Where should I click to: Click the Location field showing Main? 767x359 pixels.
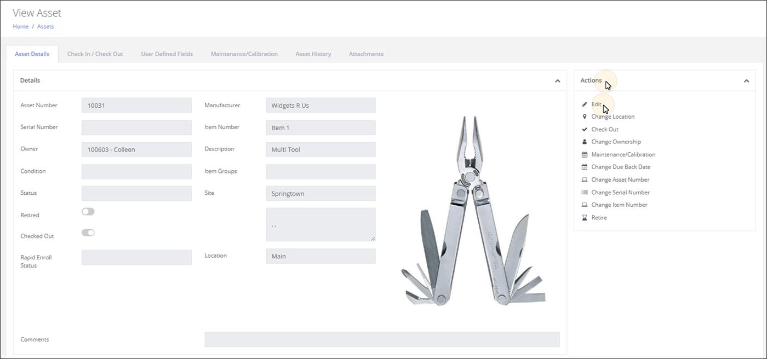coord(321,256)
